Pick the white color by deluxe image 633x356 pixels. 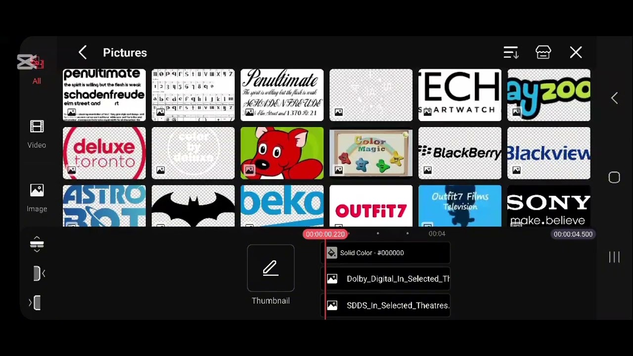pyautogui.click(x=193, y=153)
